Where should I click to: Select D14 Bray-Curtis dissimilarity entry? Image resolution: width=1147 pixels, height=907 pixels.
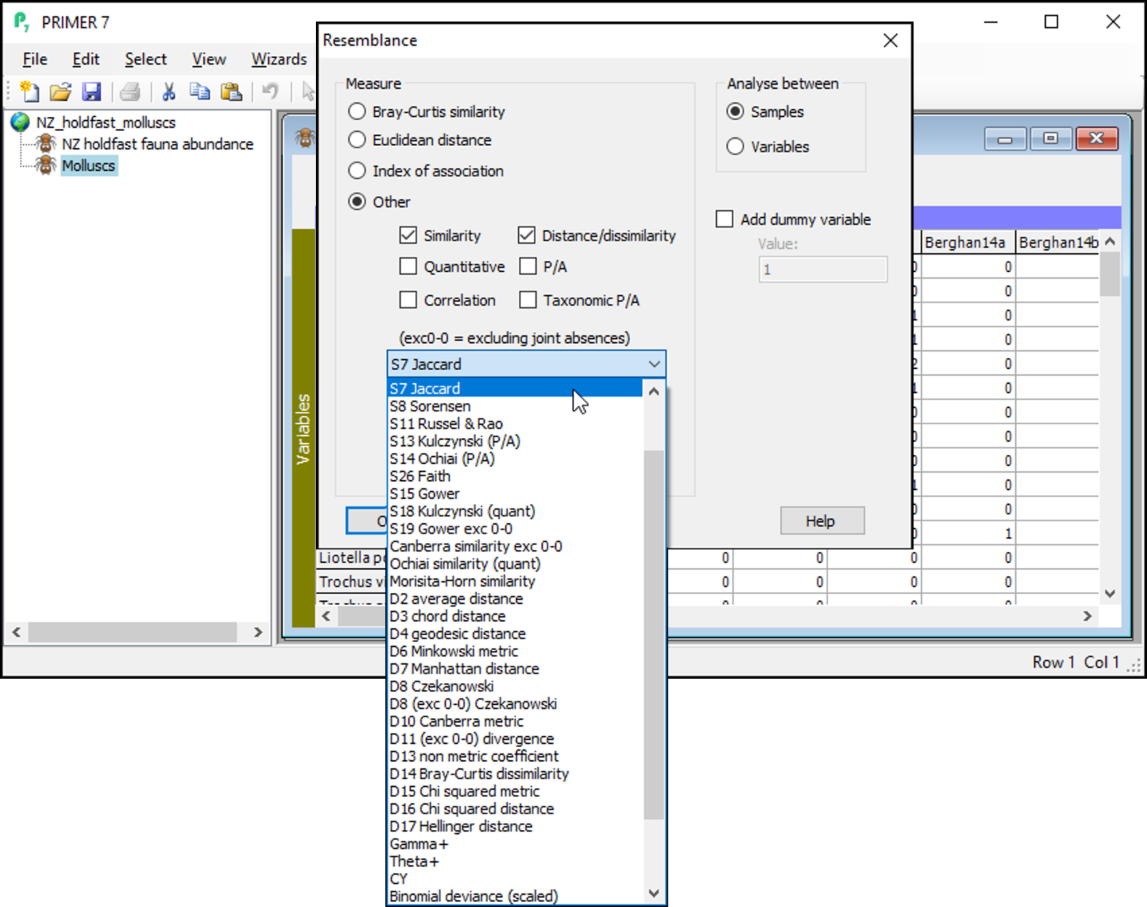coord(515,774)
